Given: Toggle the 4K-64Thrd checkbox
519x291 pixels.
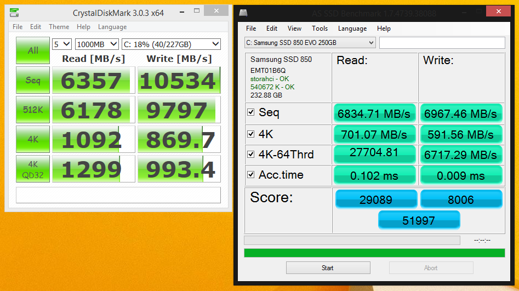Looking at the screenshot, I should [x=251, y=154].
